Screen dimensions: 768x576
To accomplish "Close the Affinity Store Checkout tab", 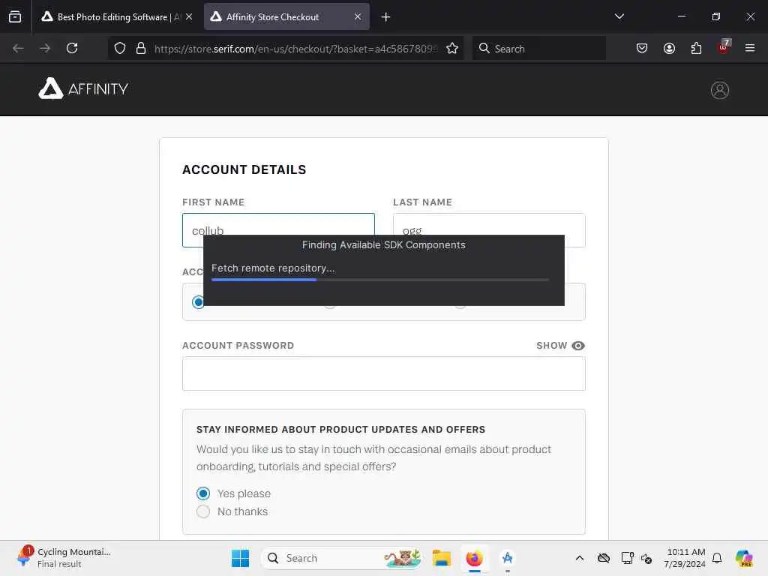I will [x=358, y=16].
